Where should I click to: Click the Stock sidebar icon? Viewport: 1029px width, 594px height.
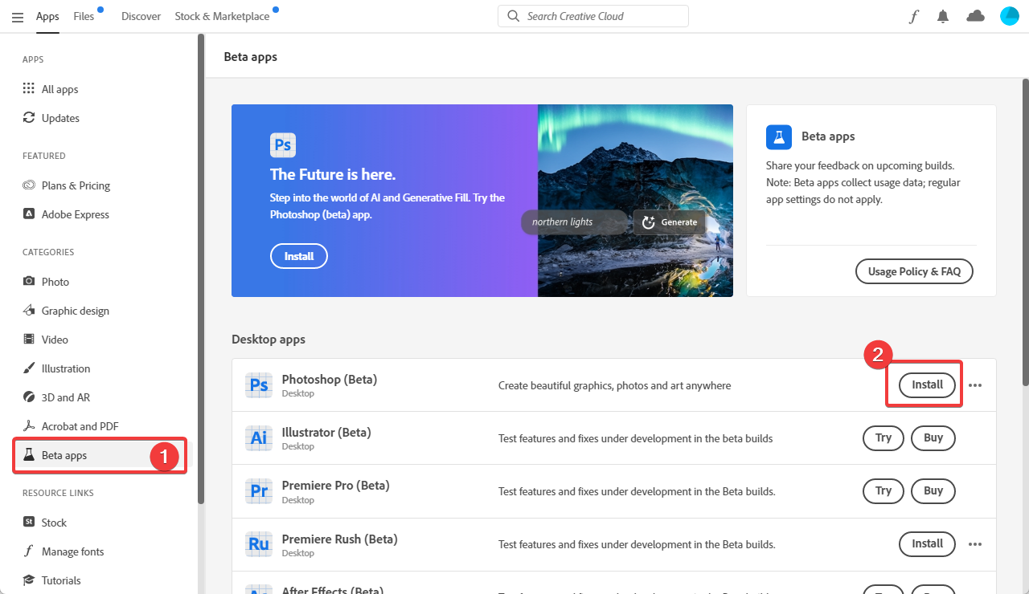[29, 522]
